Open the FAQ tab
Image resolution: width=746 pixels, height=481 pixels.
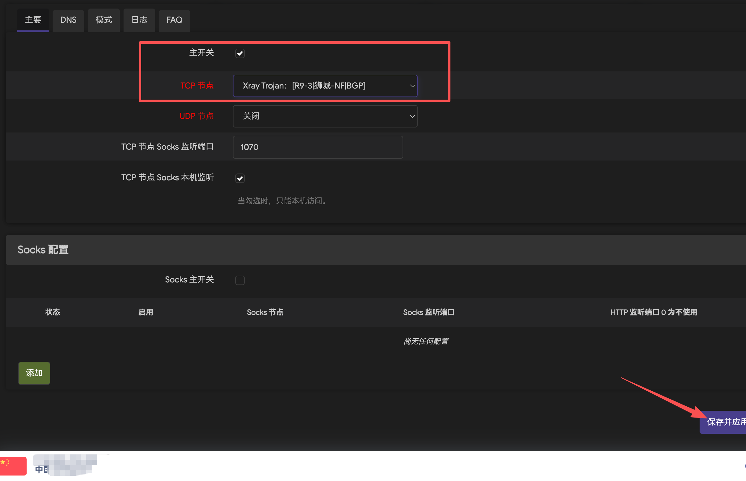pyautogui.click(x=174, y=20)
